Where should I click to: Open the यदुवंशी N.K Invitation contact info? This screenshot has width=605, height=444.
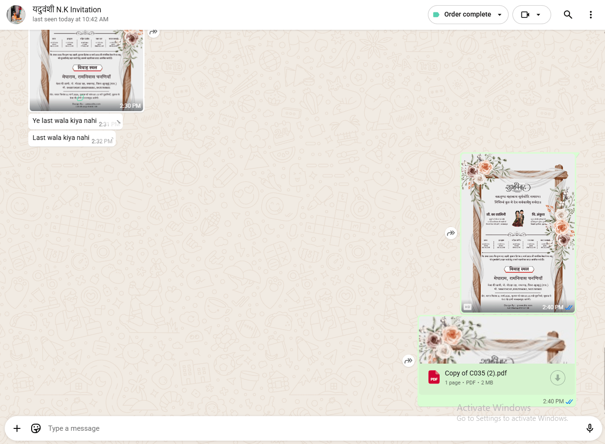click(67, 10)
